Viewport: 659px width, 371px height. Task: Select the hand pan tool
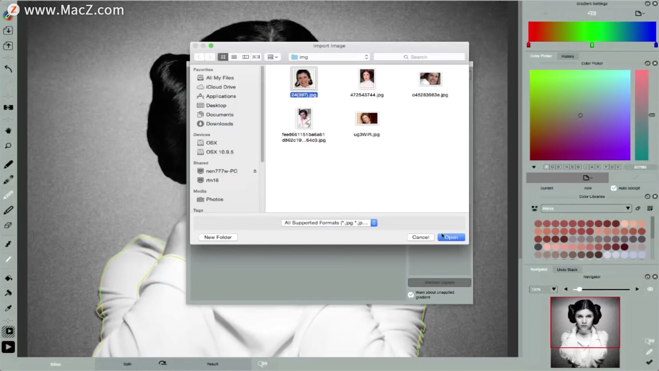point(8,131)
